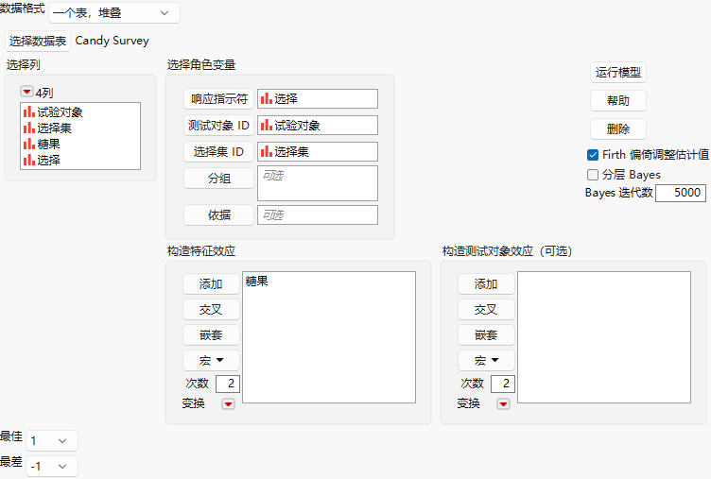Select 选择集 in the column list
The image size is (711, 479).
55,128
